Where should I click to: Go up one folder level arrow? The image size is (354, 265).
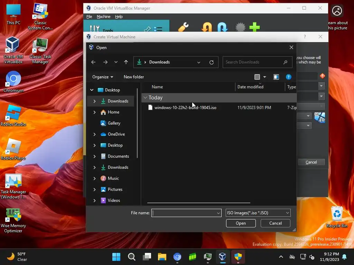coord(126,62)
